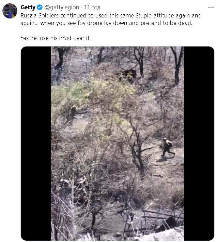
Task: Click the line "Yes he lose his h*ad over it."
Action: (x=56, y=38)
